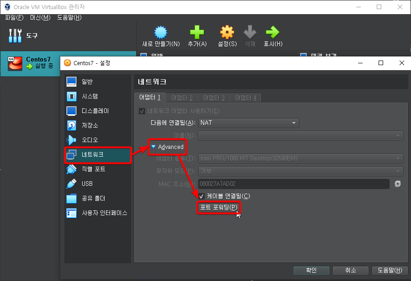Toggle Cable Connected (케이블 연결됨) checkbox
This screenshot has height=281, width=411.
coord(201,196)
